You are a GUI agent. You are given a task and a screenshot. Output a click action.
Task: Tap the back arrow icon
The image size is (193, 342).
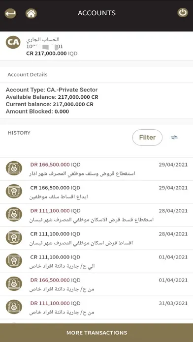click(10, 14)
